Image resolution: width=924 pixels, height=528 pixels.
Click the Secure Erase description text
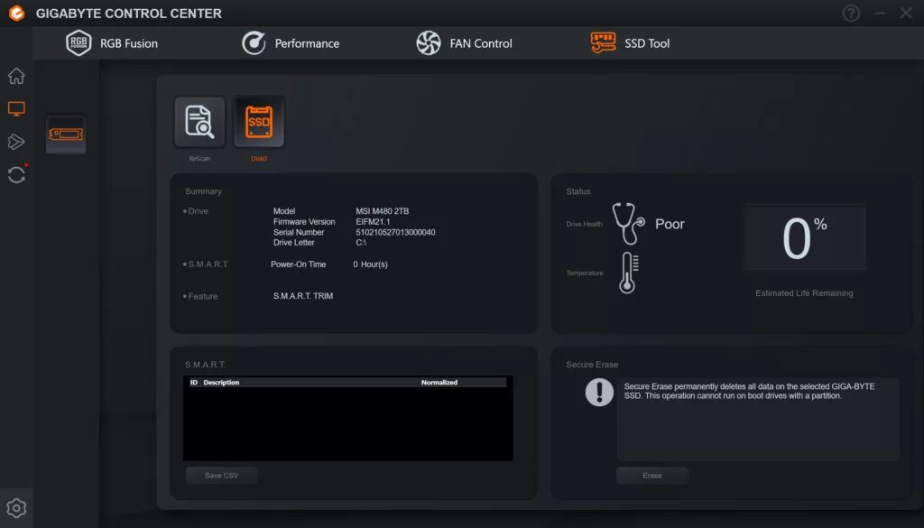click(x=749, y=391)
